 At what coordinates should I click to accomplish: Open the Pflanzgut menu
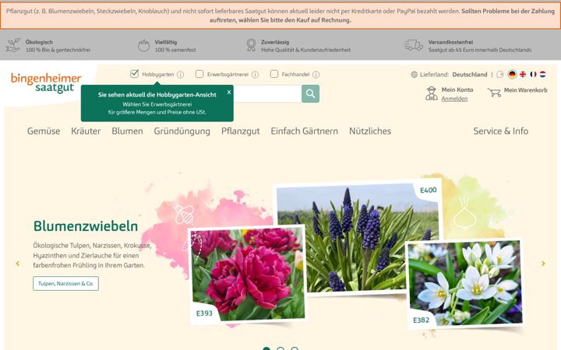coord(241,131)
